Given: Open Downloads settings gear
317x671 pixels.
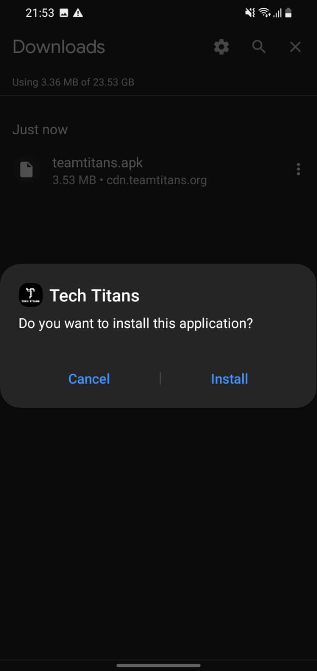Looking at the screenshot, I should pos(222,47).
